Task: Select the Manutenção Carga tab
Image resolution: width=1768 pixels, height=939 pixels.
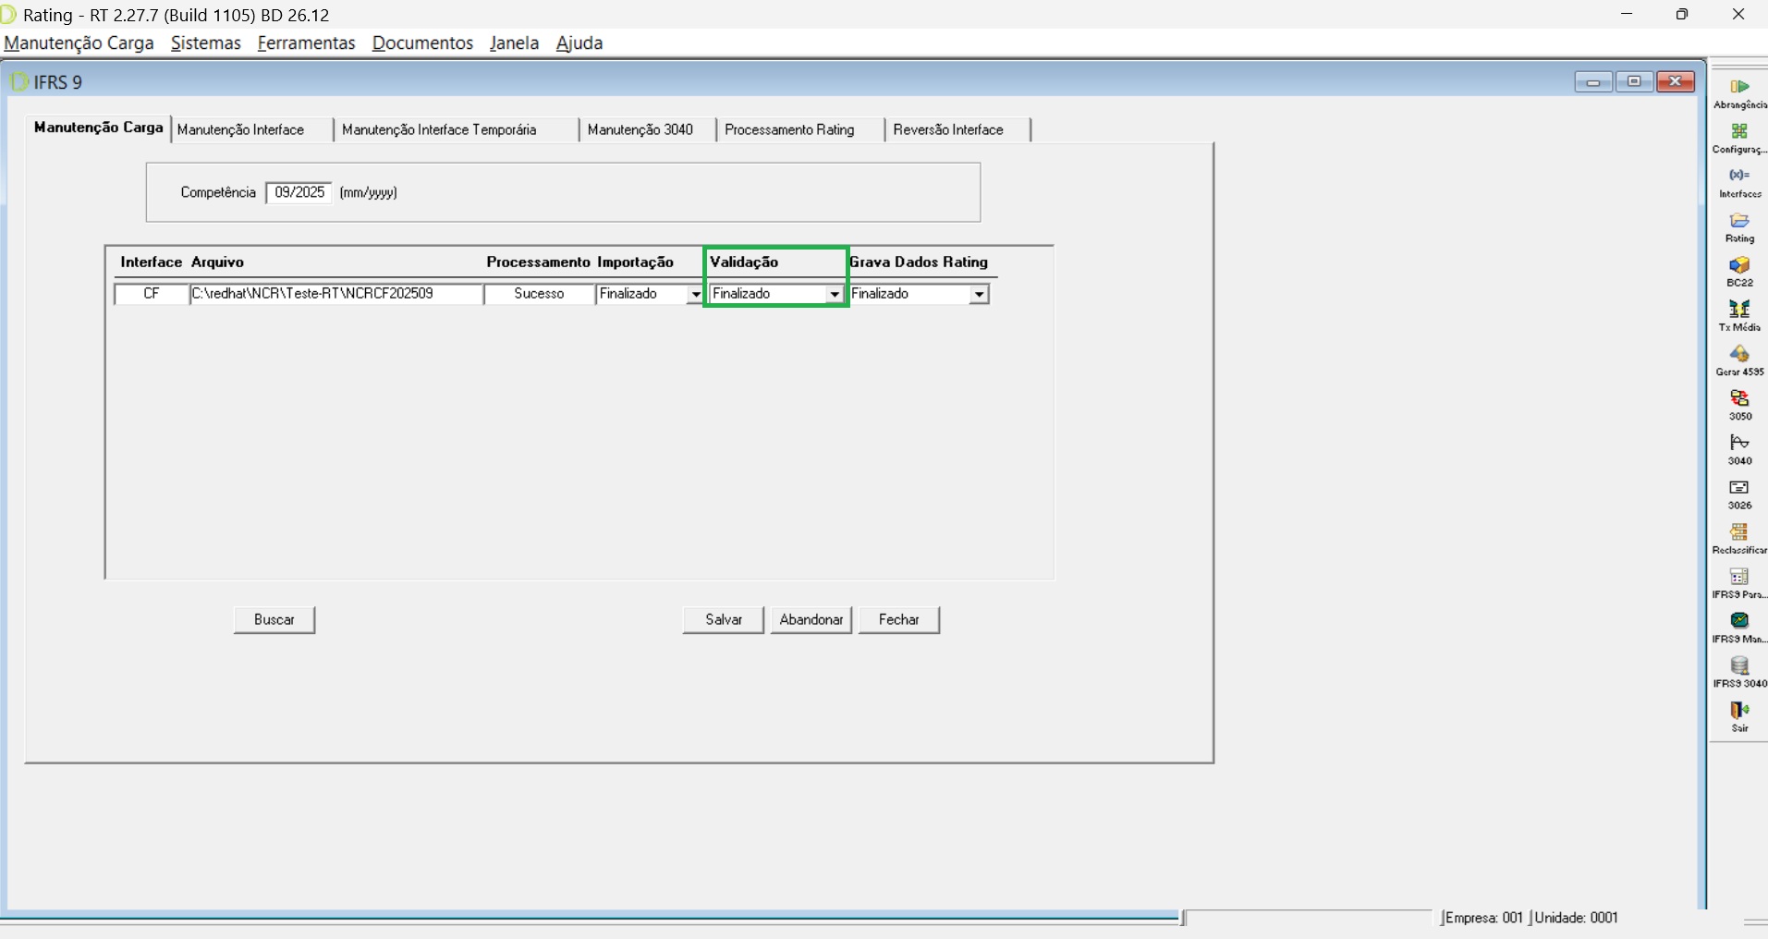Action: coord(98,128)
